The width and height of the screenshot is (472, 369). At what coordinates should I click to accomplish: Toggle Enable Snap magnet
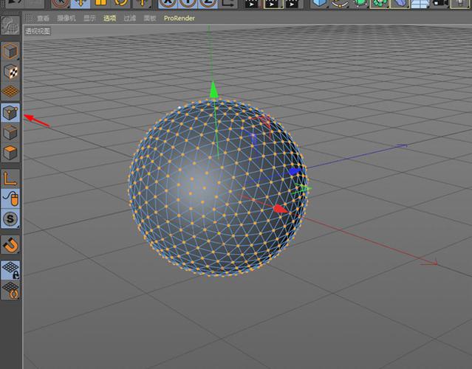10,244
